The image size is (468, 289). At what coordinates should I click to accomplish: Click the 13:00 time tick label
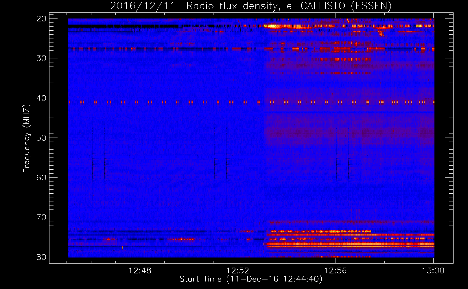coord(433,271)
